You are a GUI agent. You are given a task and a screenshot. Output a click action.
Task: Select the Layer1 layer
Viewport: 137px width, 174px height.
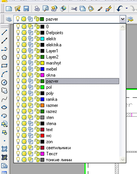[52, 51]
